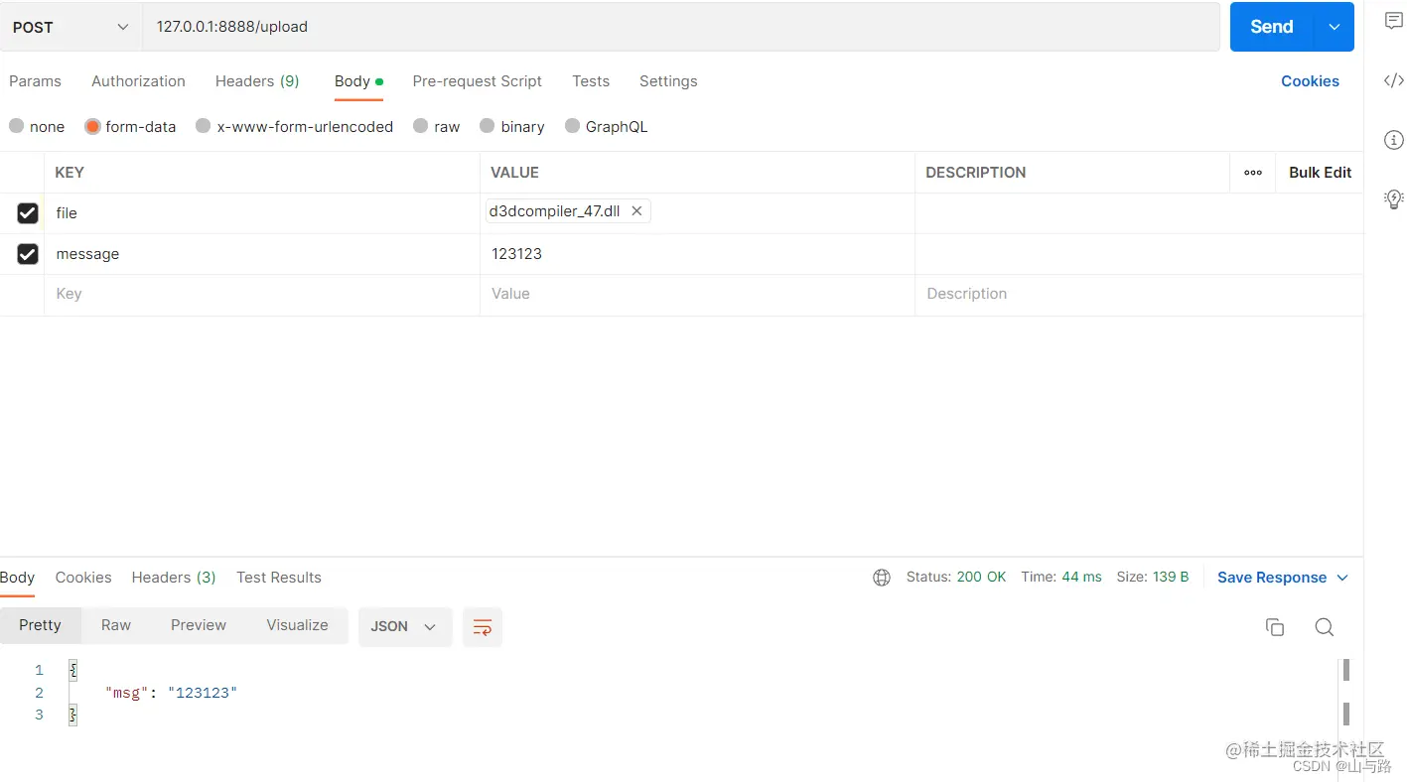Uncheck the message row checkbox
The image size is (1407, 782).
(28, 254)
